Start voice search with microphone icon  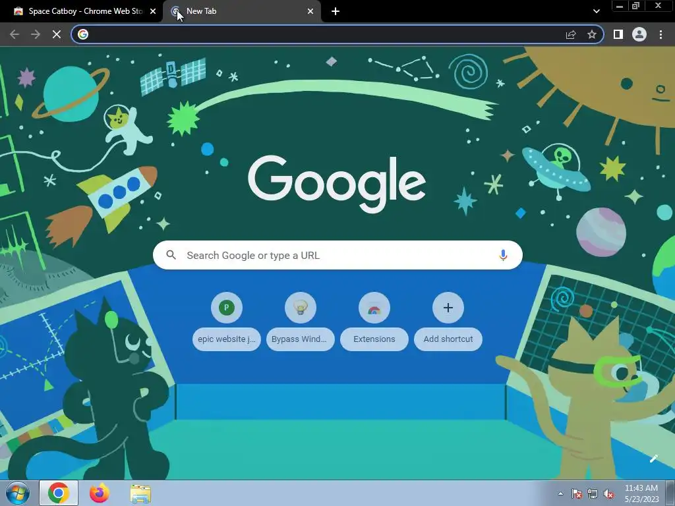[503, 255]
